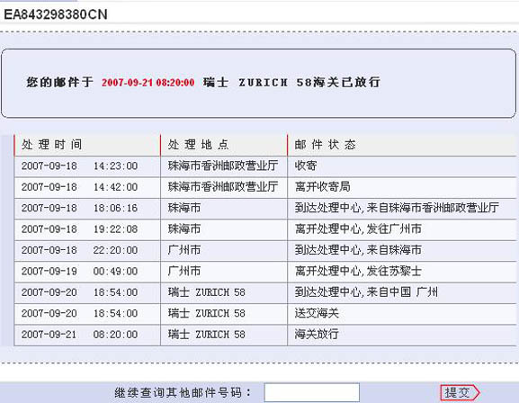Click the 处理时间 column header
Viewport: 519px width, 403px height.
(x=51, y=145)
